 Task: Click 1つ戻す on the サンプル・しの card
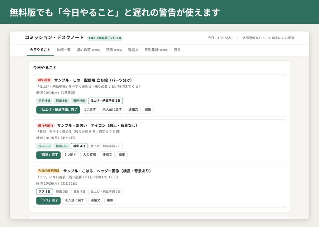point(90,109)
